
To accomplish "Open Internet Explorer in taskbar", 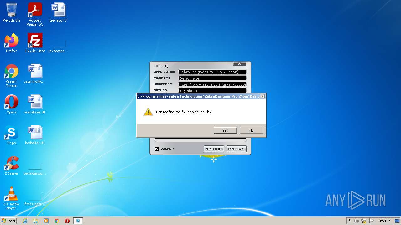I will pyautogui.click(x=25, y=221).
